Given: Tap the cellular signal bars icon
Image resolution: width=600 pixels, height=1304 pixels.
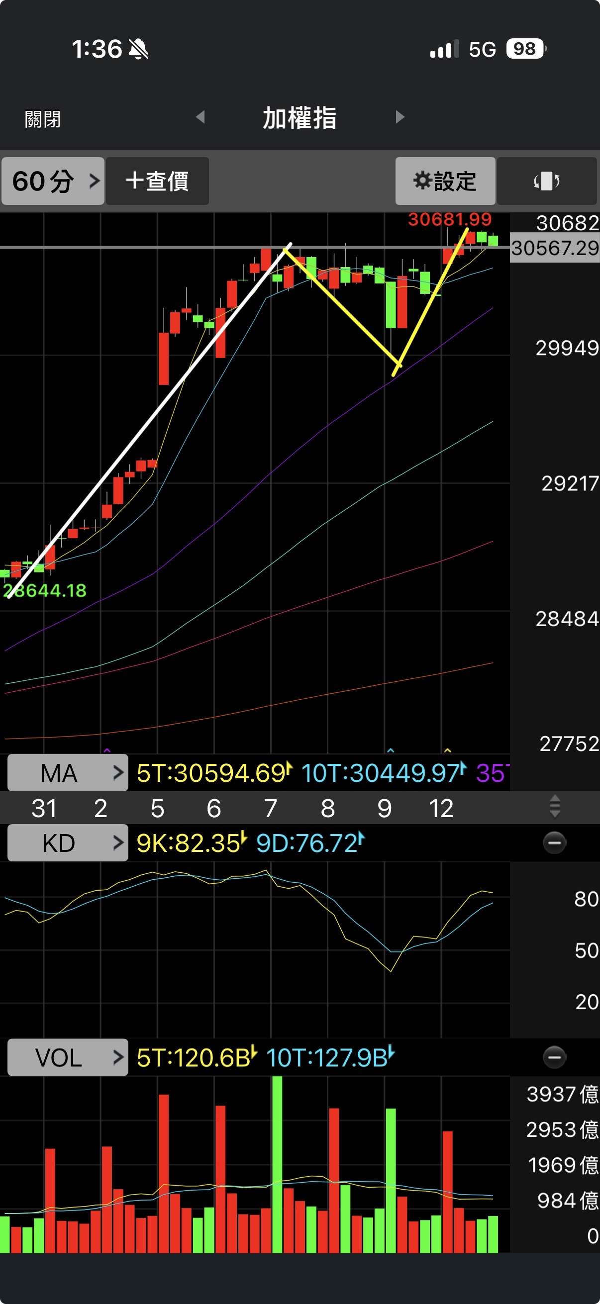Looking at the screenshot, I should coord(444,49).
